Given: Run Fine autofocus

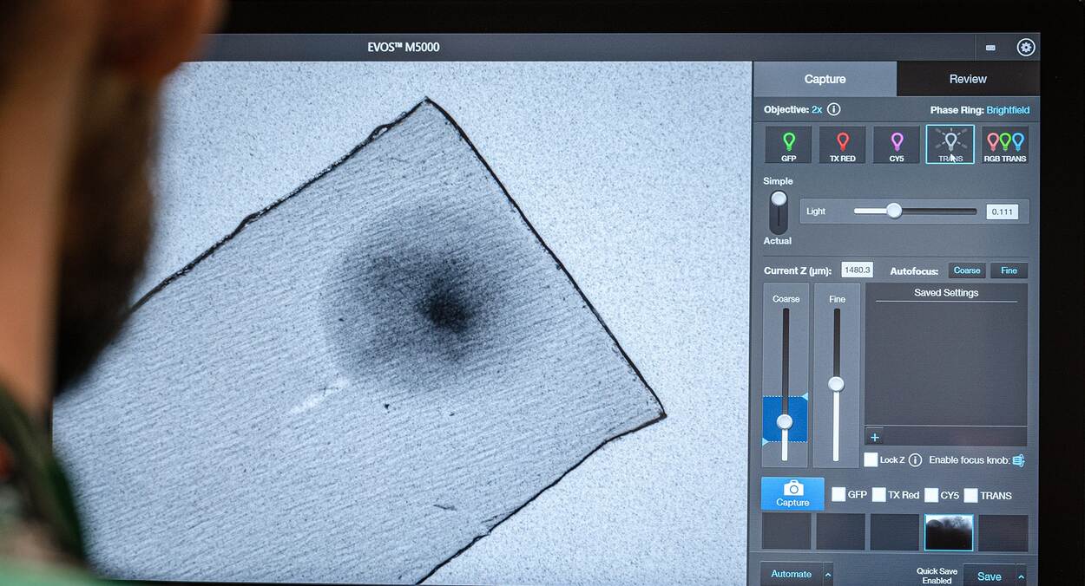Looking at the screenshot, I should (1009, 270).
